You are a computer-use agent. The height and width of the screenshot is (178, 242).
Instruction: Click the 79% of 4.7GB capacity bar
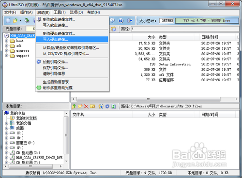(x=207, y=21)
